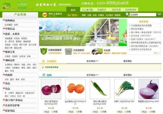This screenshot has width=163, height=114.
Task: Click the search magnifier icon
Action: click(x=127, y=15)
